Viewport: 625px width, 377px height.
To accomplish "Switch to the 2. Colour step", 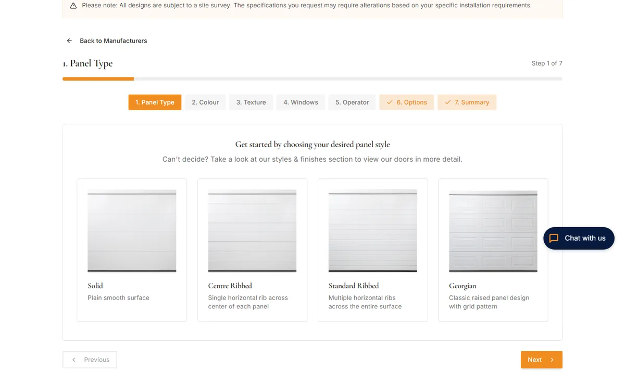I will click(x=205, y=102).
